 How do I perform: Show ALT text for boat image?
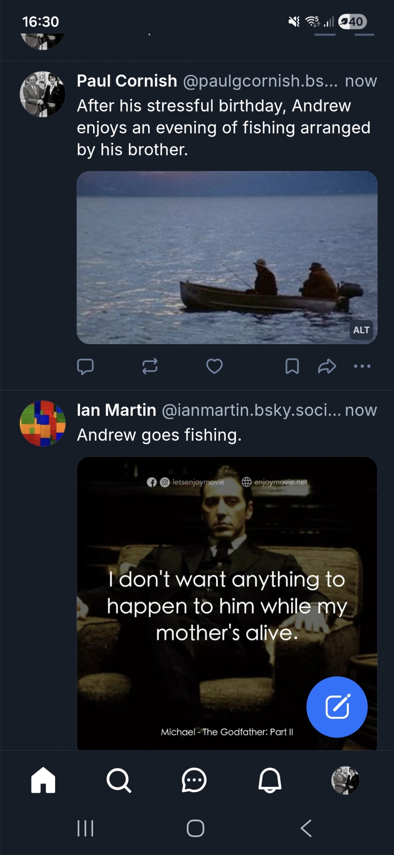pos(361,330)
